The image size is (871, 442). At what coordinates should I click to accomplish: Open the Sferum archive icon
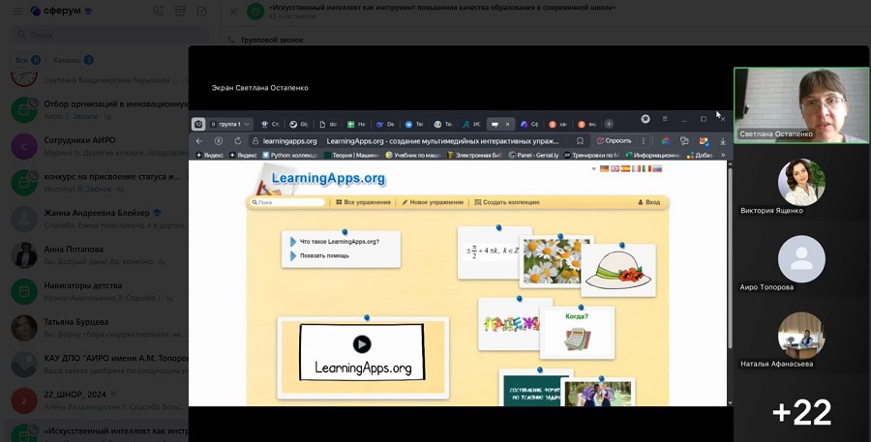coord(180,11)
